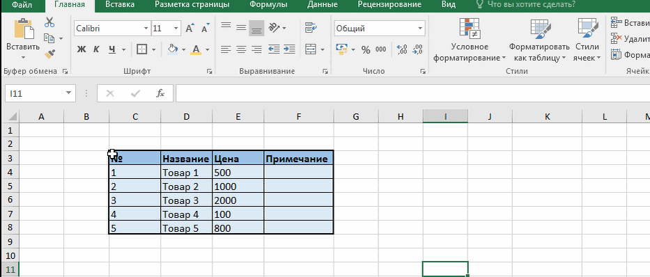
Task: Expand Name Box dropdown arrow
Action: click(x=68, y=93)
